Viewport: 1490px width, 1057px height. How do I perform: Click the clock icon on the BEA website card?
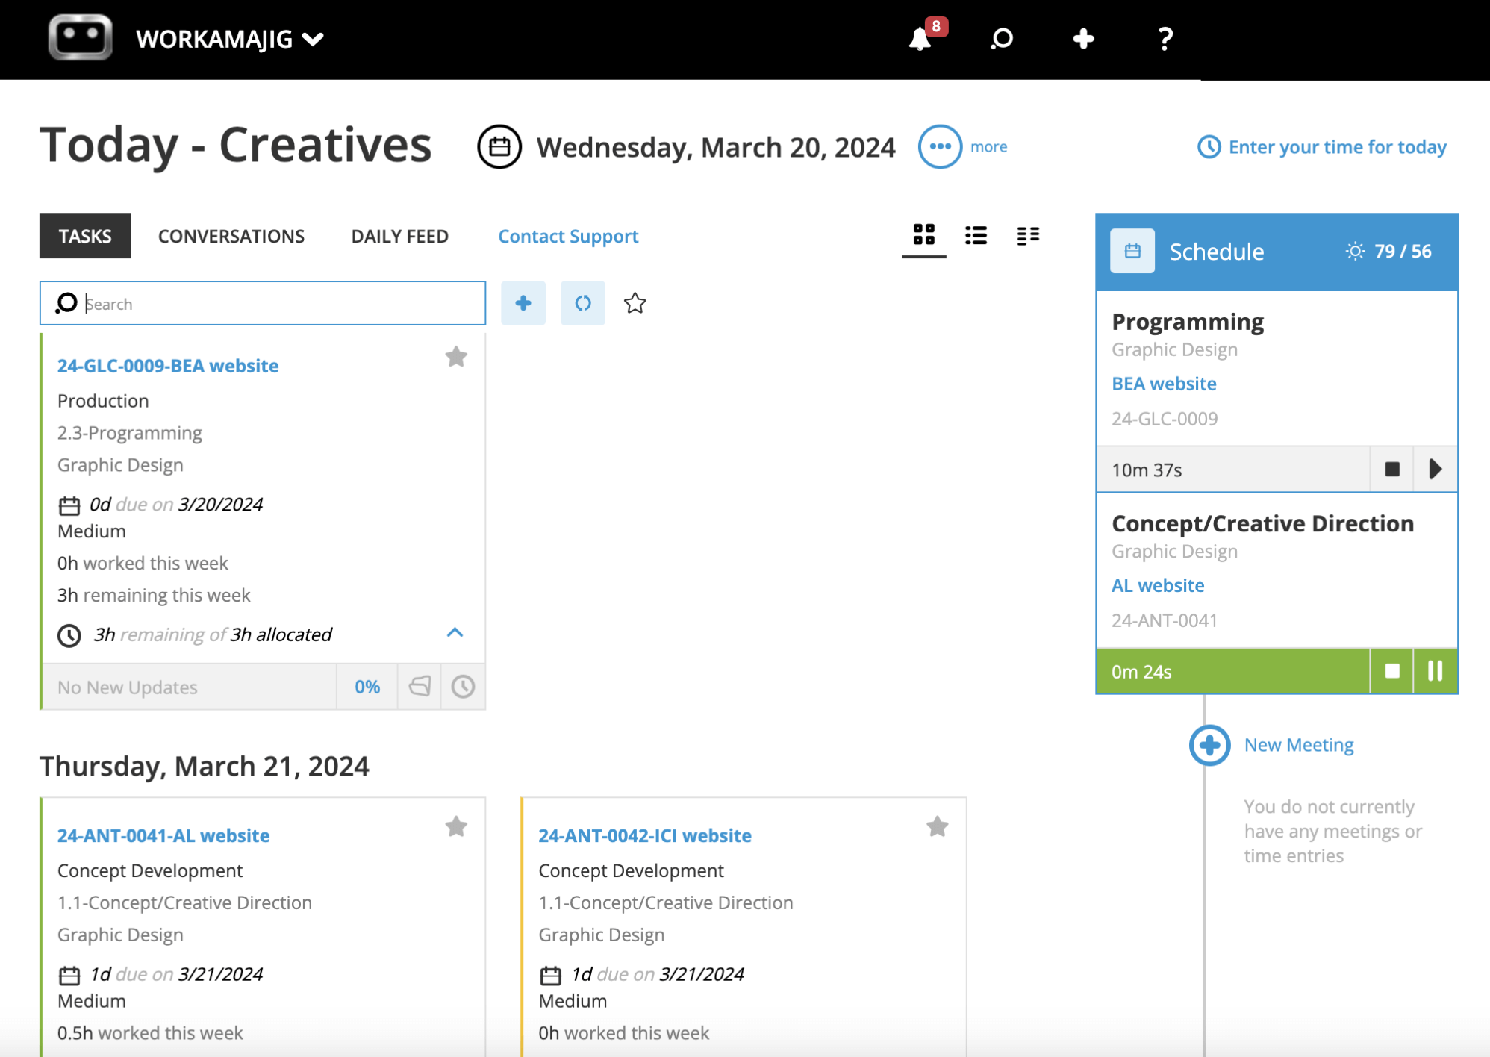pyautogui.click(x=462, y=686)
